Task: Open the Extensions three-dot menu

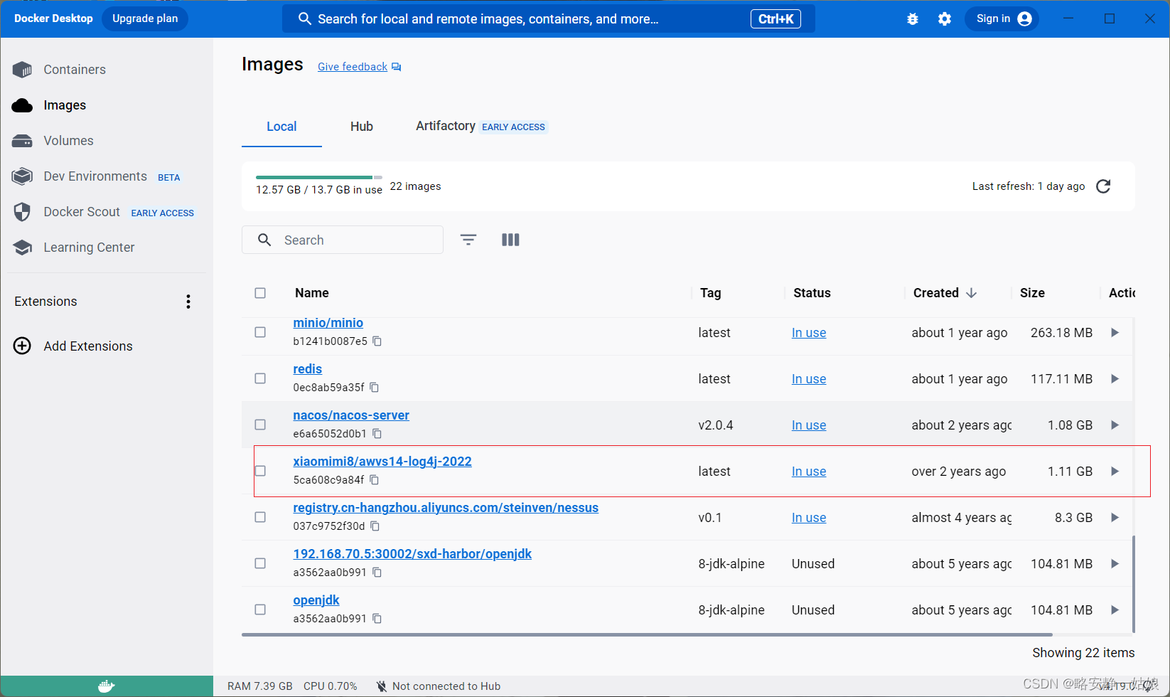Action: coord(188,302)
